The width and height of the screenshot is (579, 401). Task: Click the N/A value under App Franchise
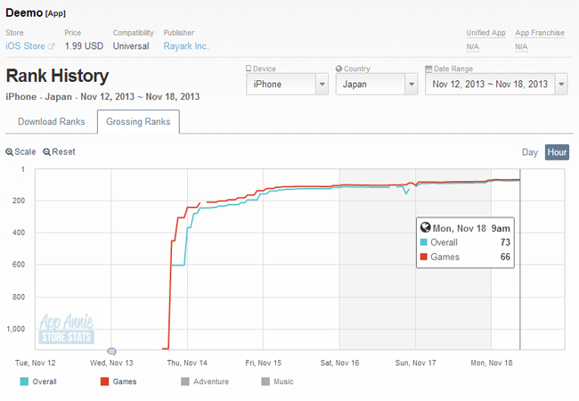pyautogui.click(x=521, y=47)
